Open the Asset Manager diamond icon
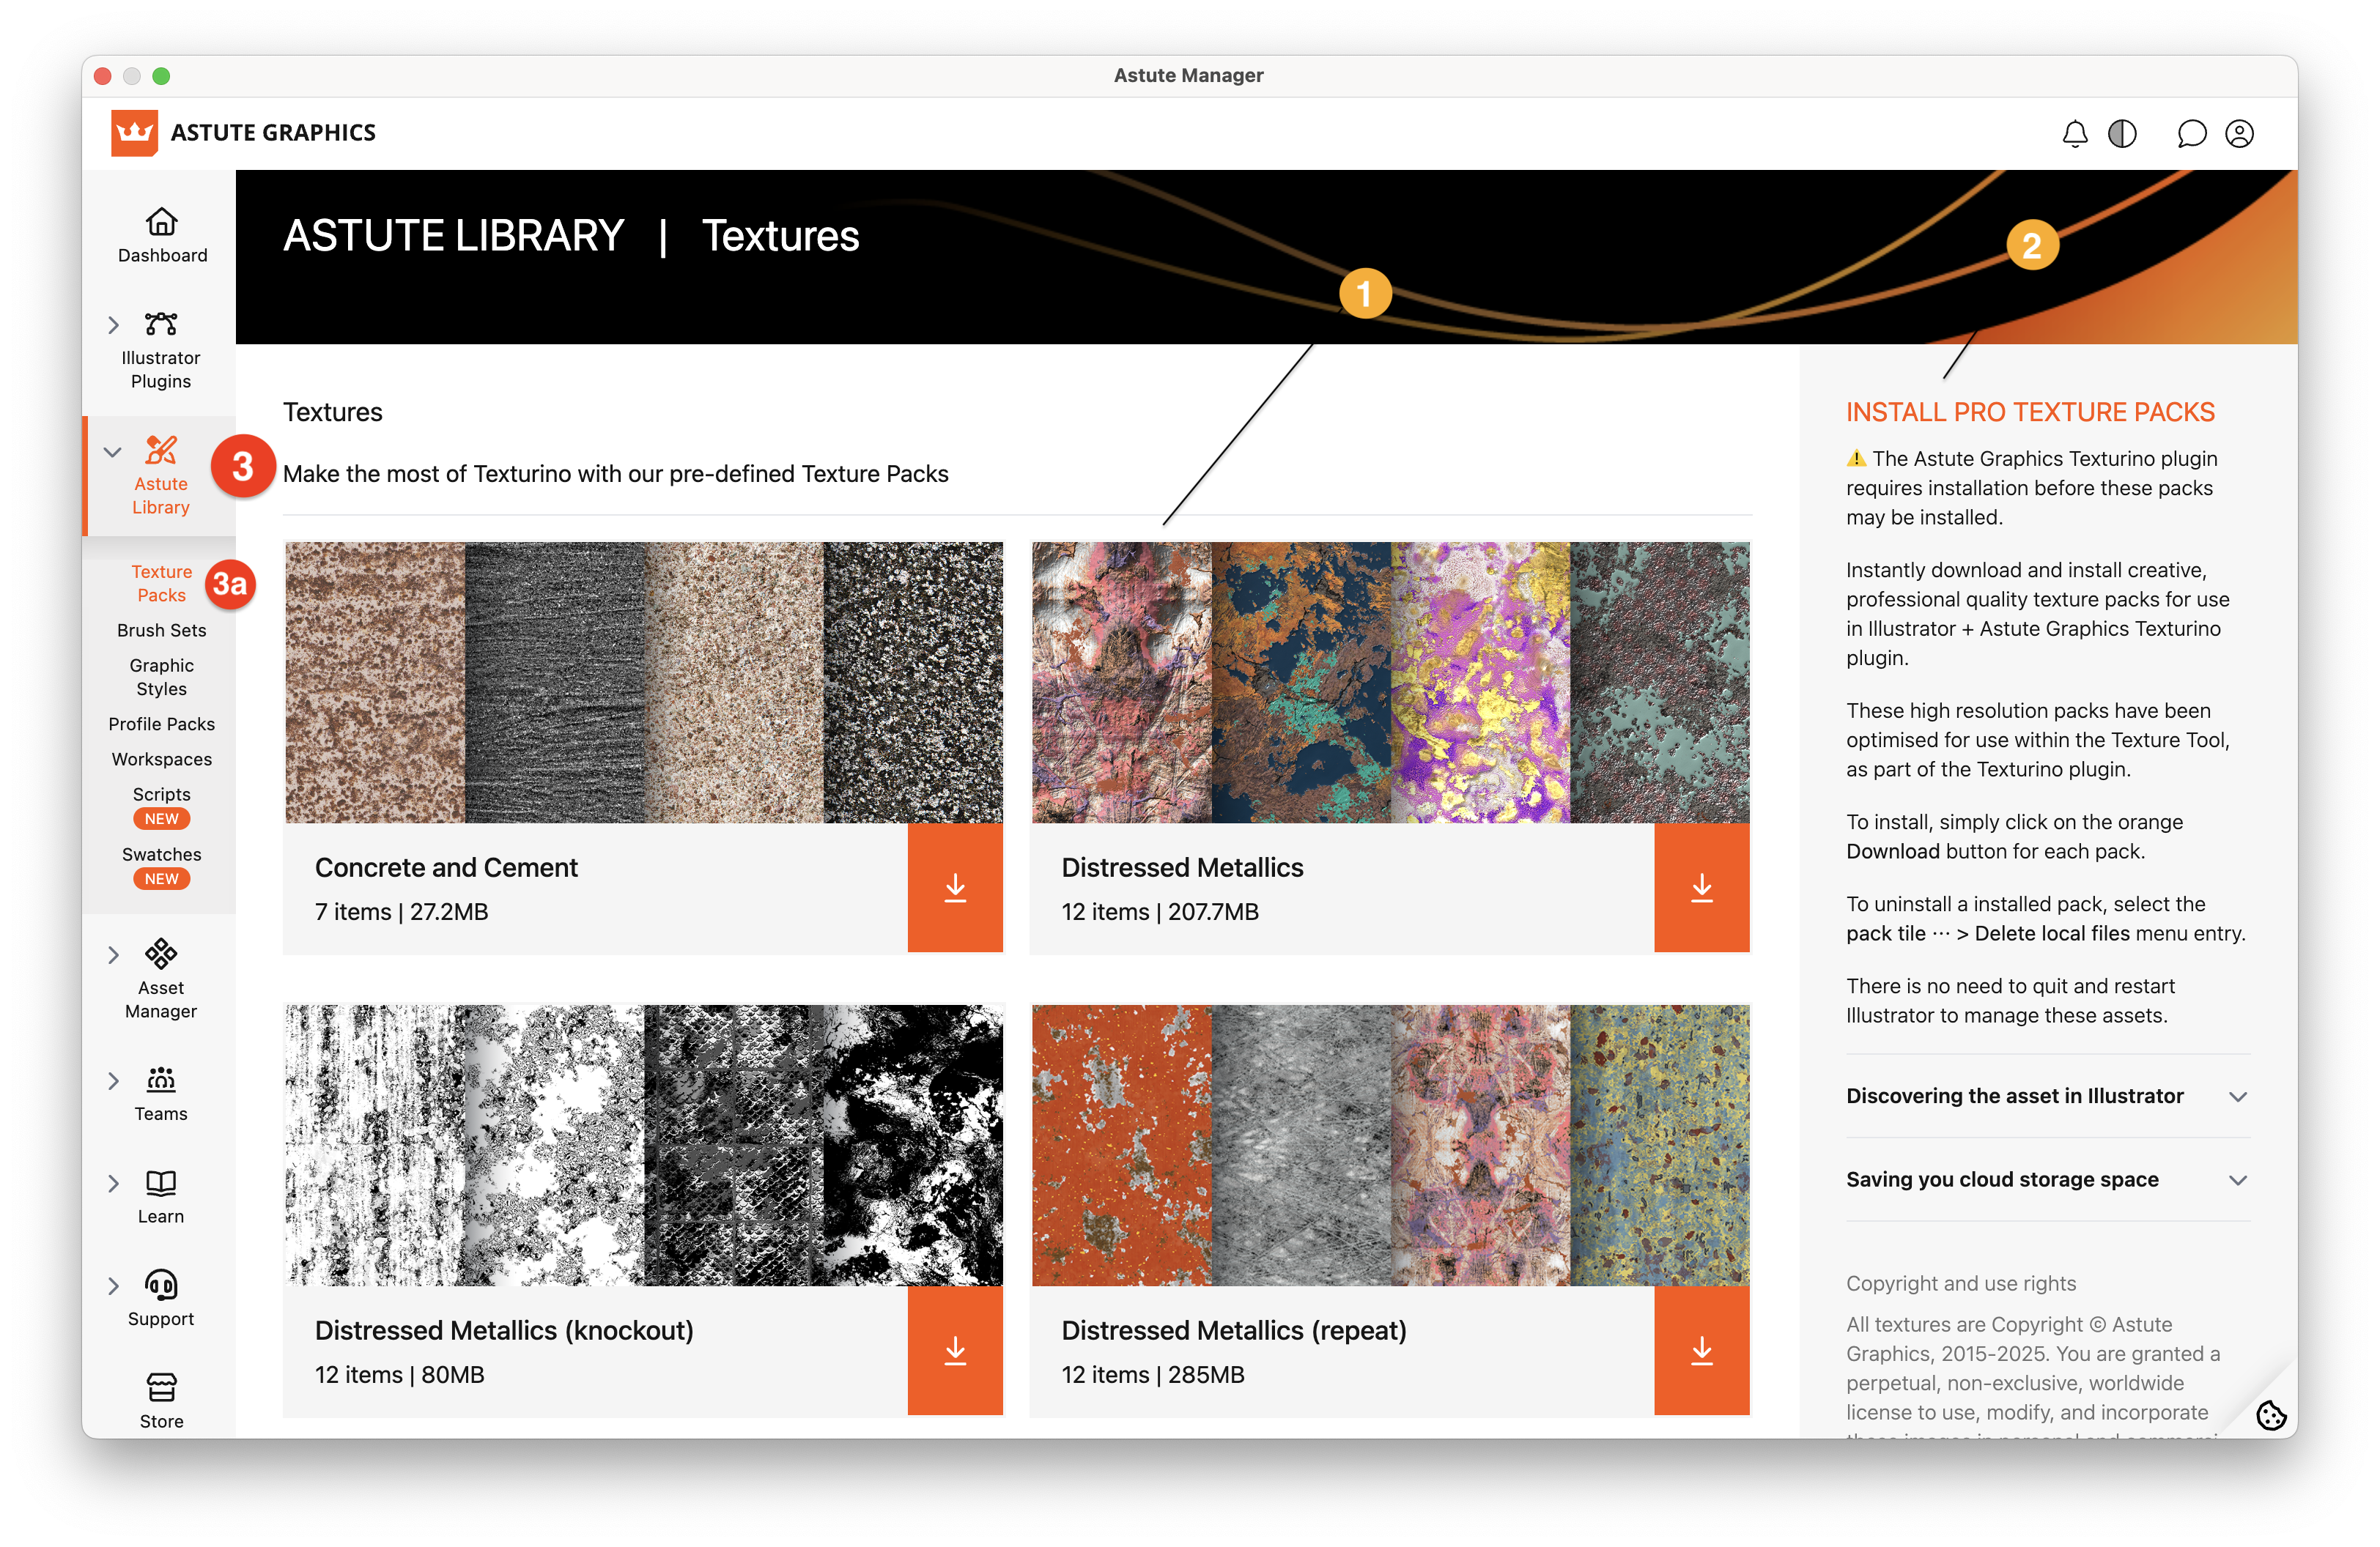 click(x=161, y=954)
